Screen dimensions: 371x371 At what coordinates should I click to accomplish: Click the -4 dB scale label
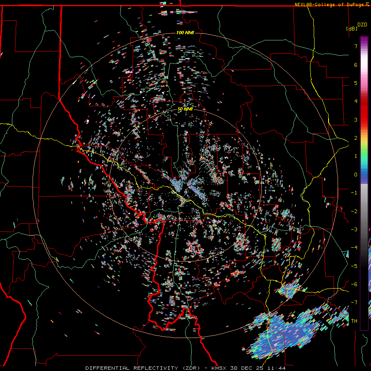click(354, 248)
